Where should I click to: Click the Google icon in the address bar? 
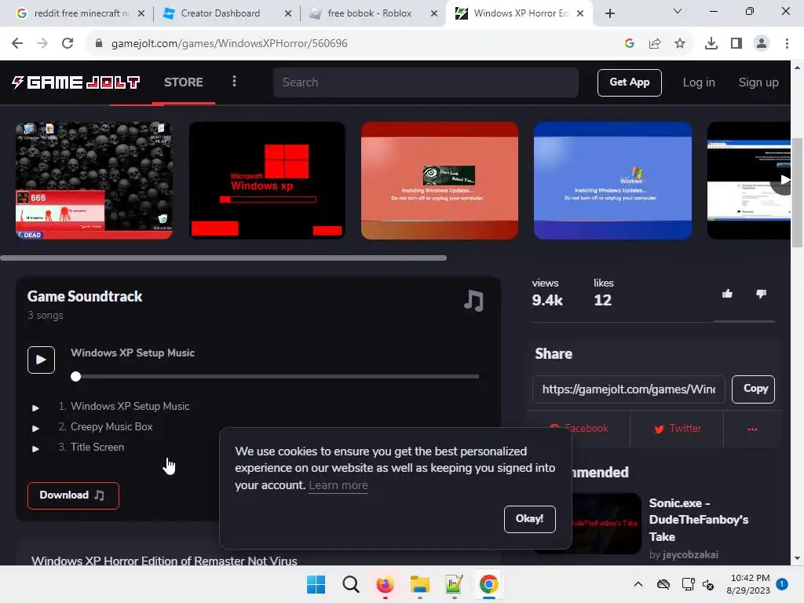click(630, 44)
